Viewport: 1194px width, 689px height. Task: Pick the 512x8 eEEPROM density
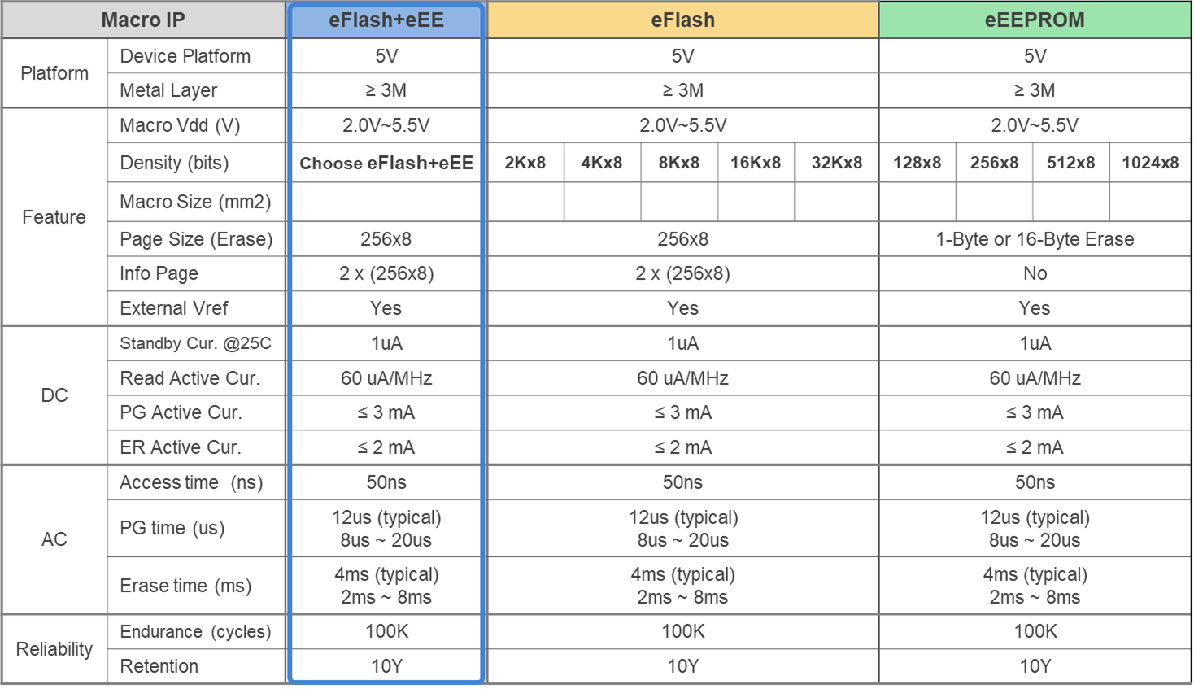[1070, 163]
